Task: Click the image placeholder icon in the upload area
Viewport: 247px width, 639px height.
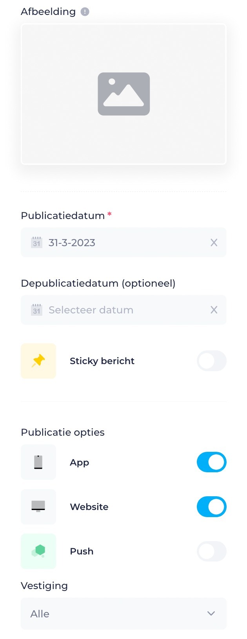Action: pos(123,94)
